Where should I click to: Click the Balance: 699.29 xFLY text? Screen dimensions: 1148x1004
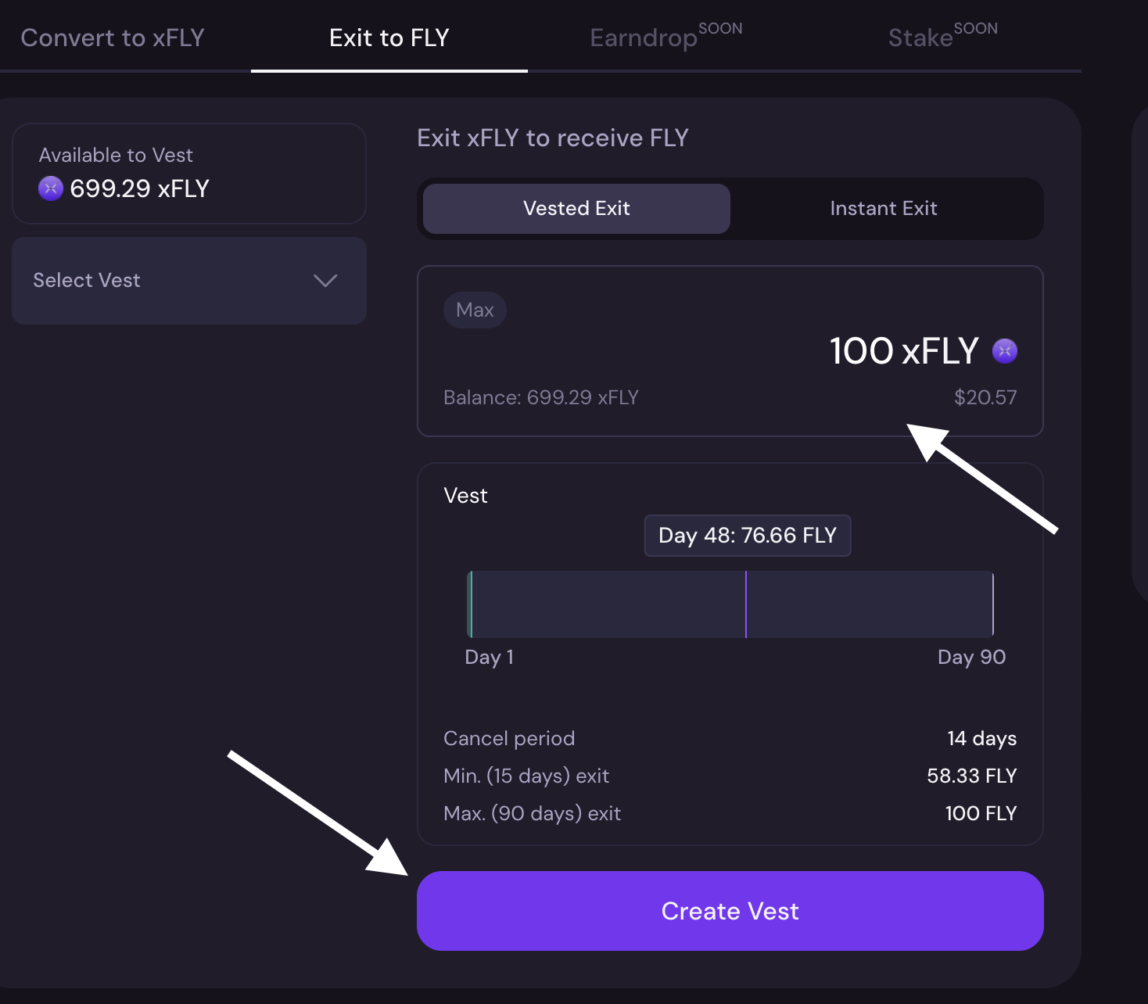tap(541, 398)
